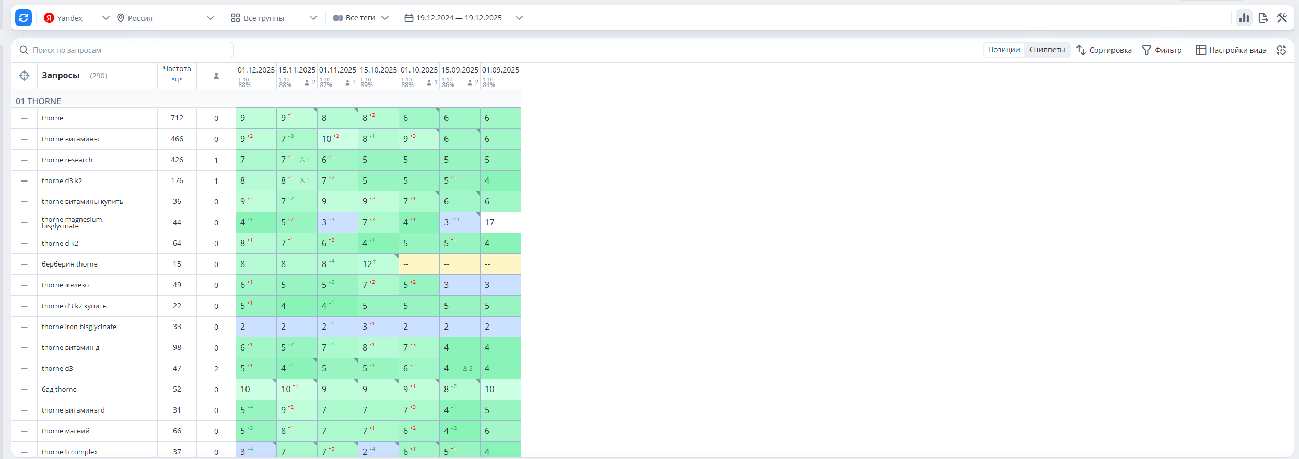The height and width of the screenshot is (459, 1299).
Task: Click the dash icon beside thorne витамины
Action: click(x=25, y=139)
